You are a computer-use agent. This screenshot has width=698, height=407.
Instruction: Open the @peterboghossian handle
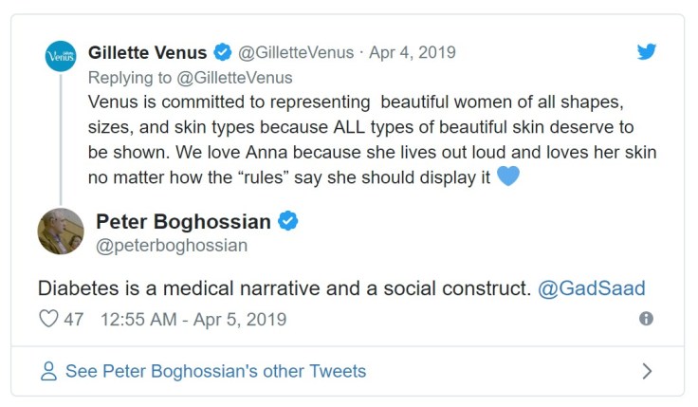[x=171, y=246]
